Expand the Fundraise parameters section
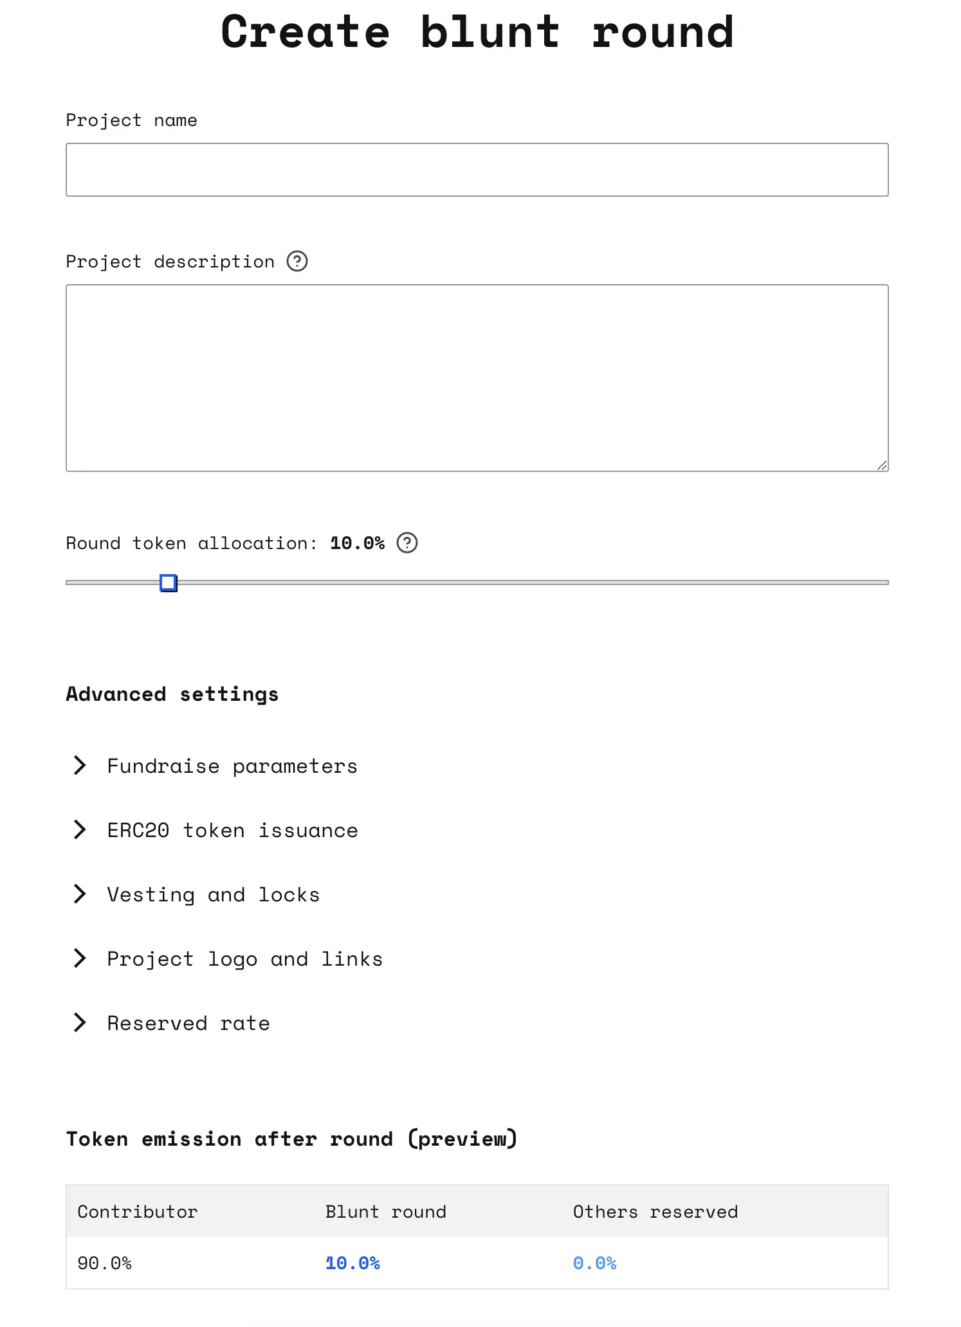 [x=232, y=766]
